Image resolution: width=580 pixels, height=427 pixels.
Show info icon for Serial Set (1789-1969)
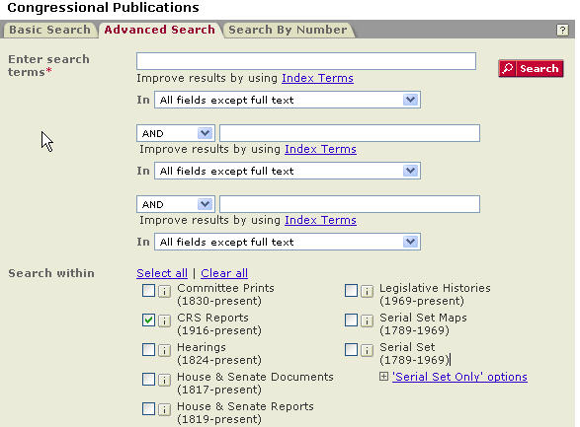tap(367, 350)
